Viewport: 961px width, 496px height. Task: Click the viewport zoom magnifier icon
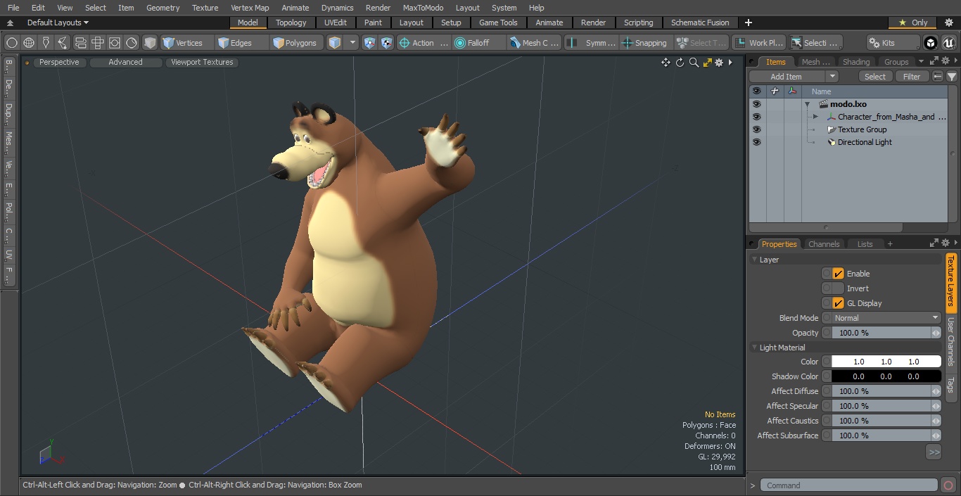point(694,63)
